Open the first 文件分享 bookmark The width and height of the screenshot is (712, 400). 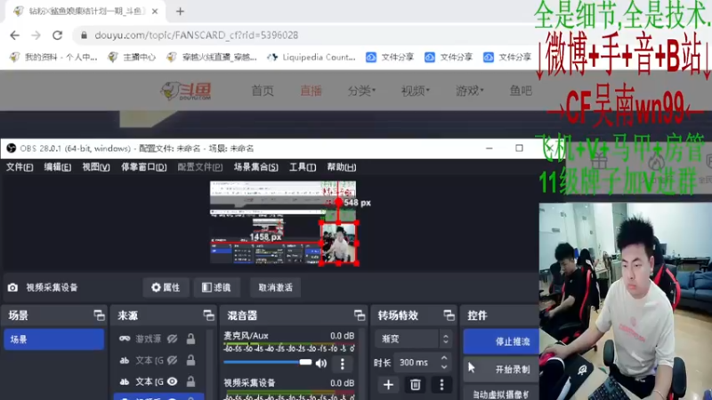coord(390,57)
